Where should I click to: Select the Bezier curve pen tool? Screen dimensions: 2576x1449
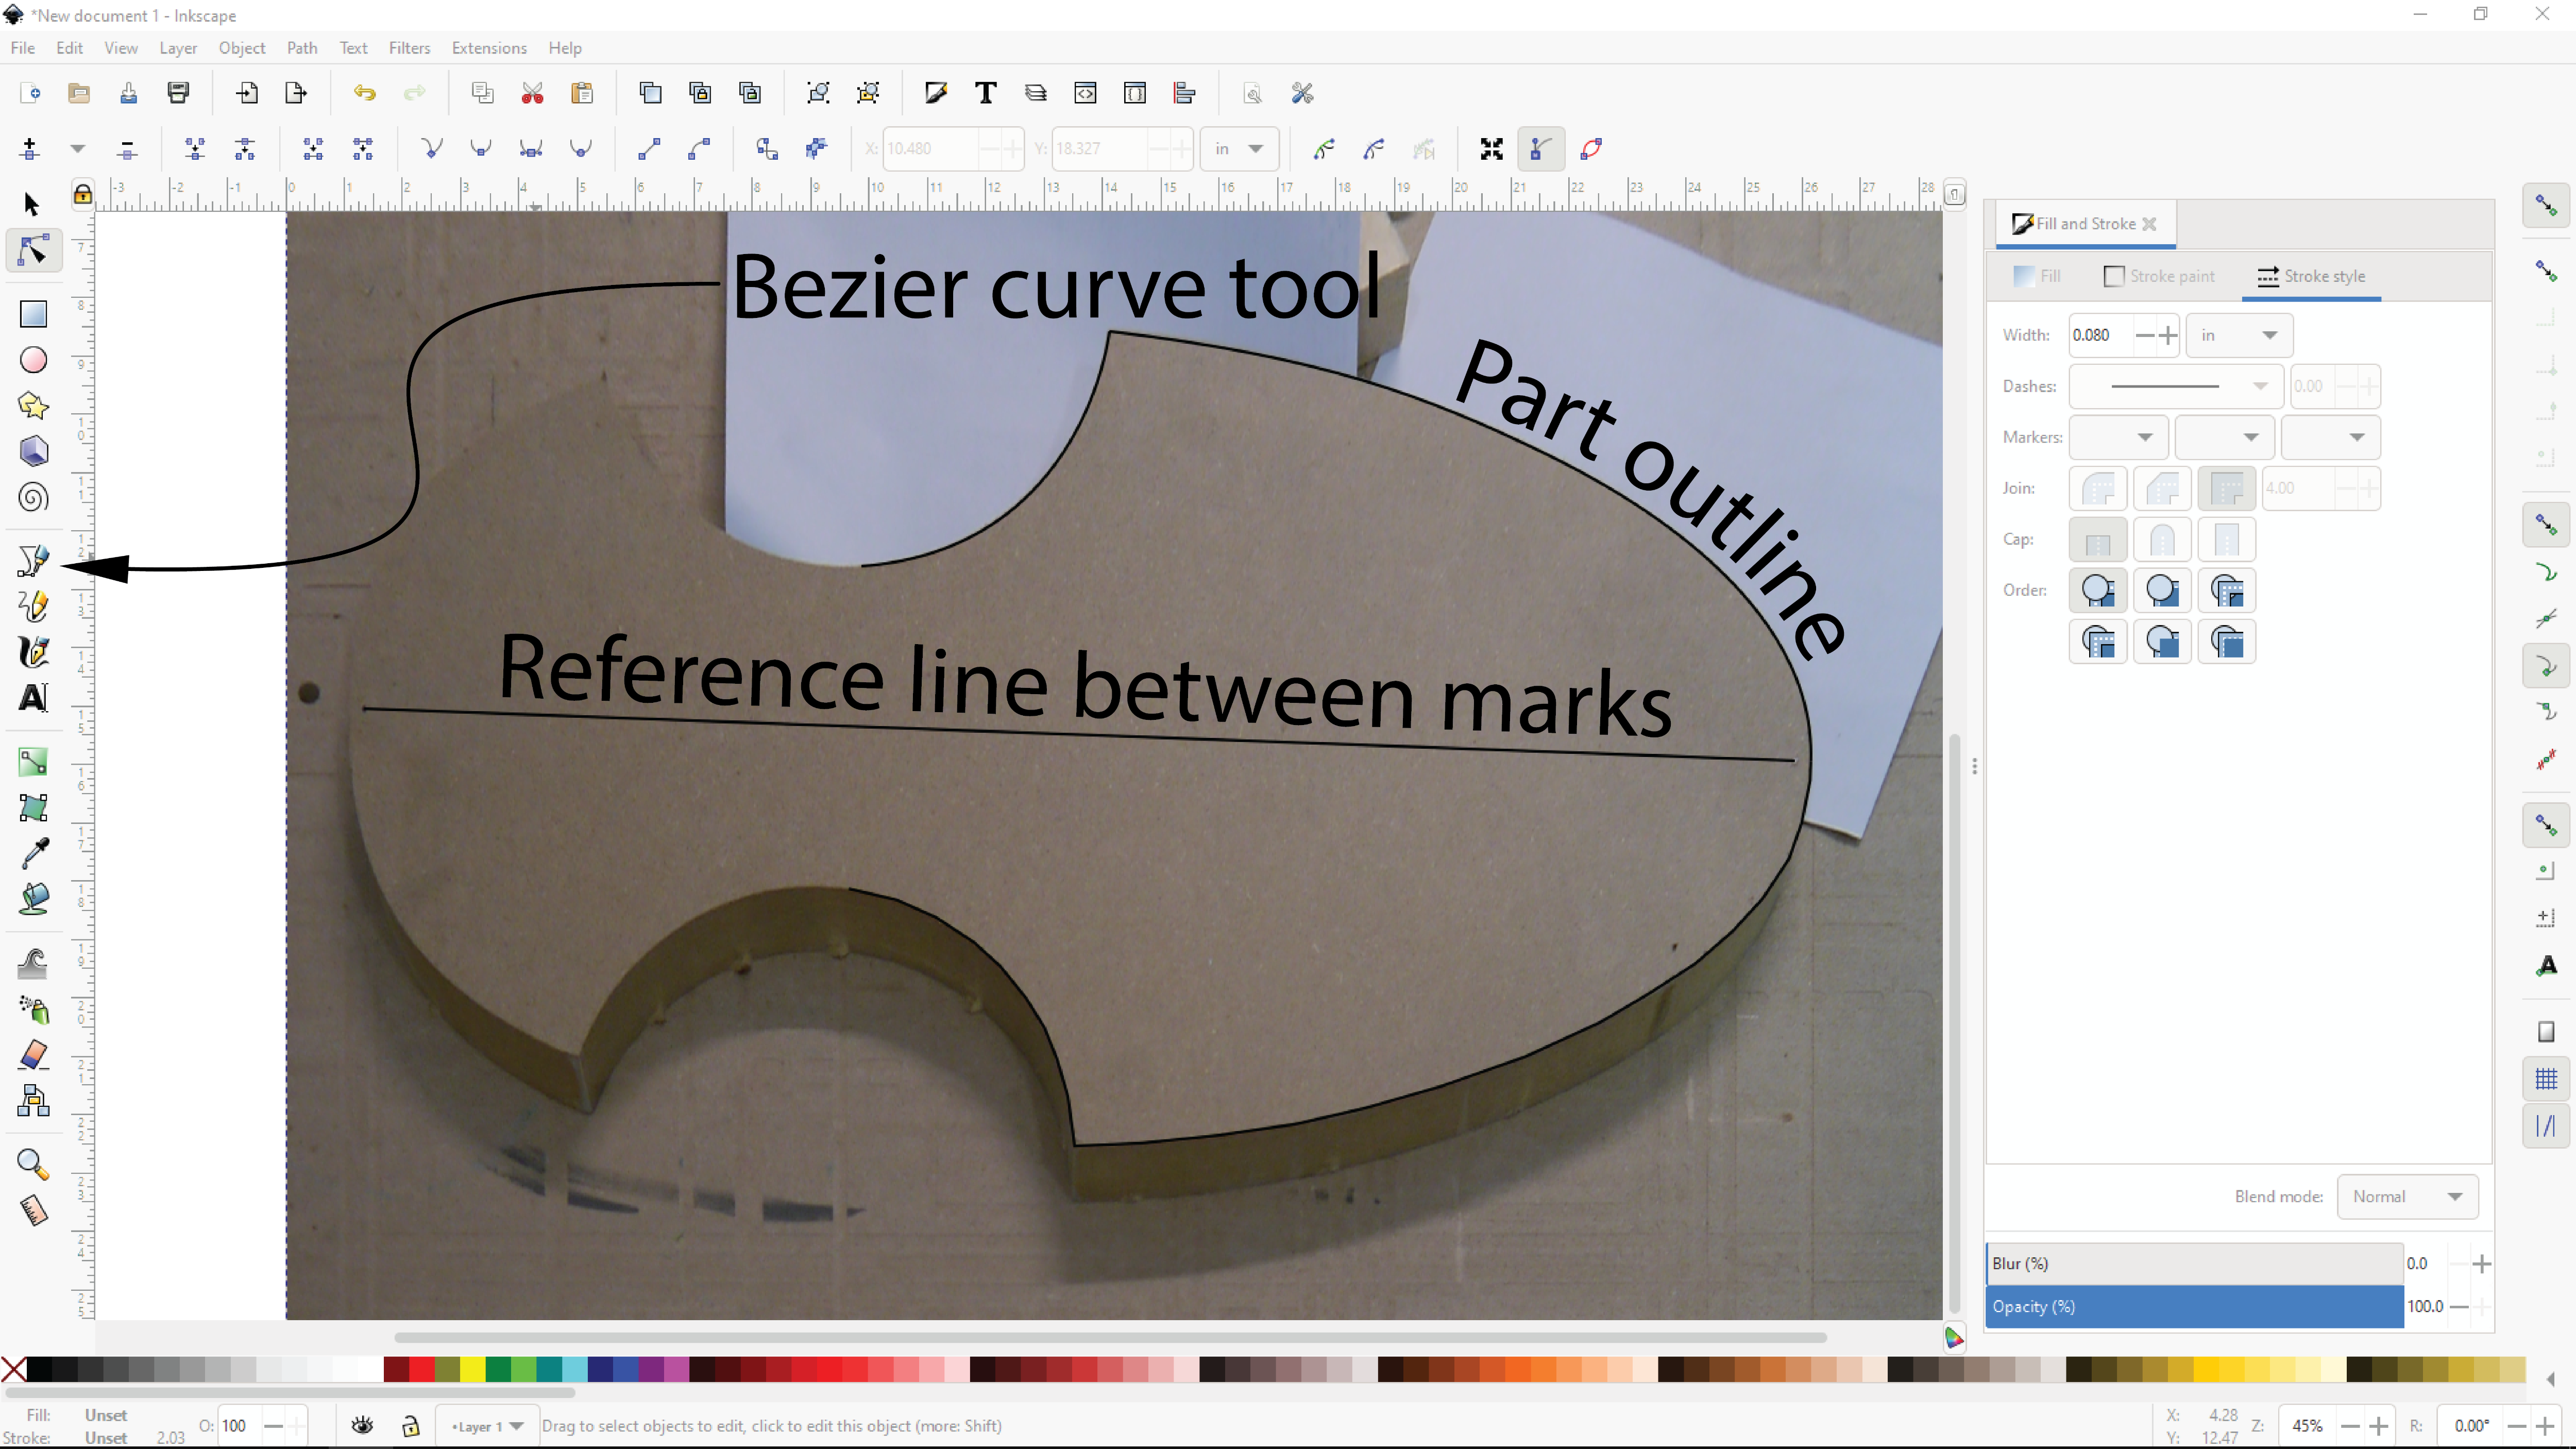33,561
